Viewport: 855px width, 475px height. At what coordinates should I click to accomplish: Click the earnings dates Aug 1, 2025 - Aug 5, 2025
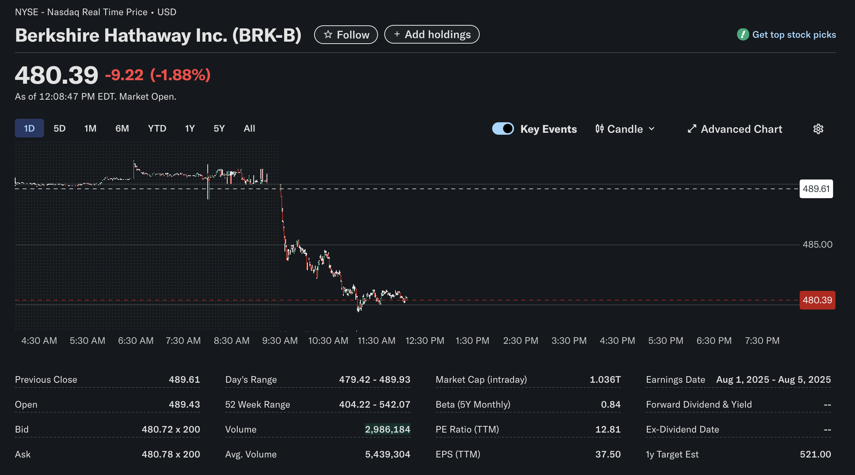(774, 380)
